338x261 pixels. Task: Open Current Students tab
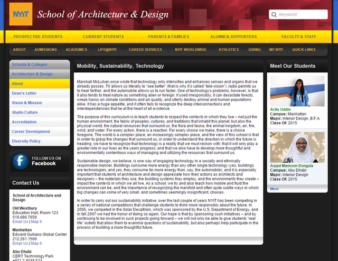pos(104,36)
